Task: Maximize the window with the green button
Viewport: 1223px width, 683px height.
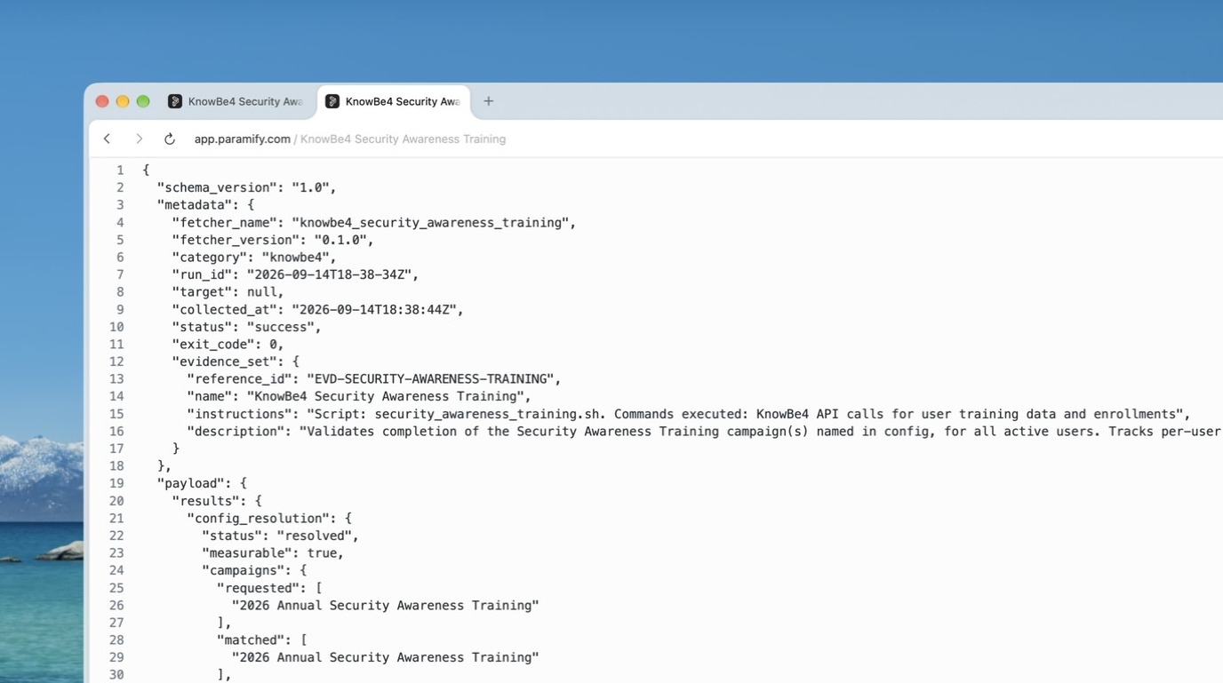Action: [143, 101]
